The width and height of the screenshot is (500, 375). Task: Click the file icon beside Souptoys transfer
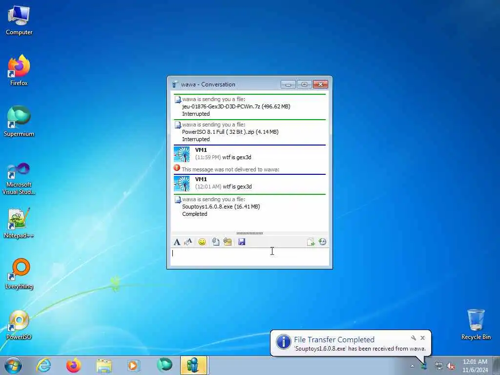pos(178,200)
